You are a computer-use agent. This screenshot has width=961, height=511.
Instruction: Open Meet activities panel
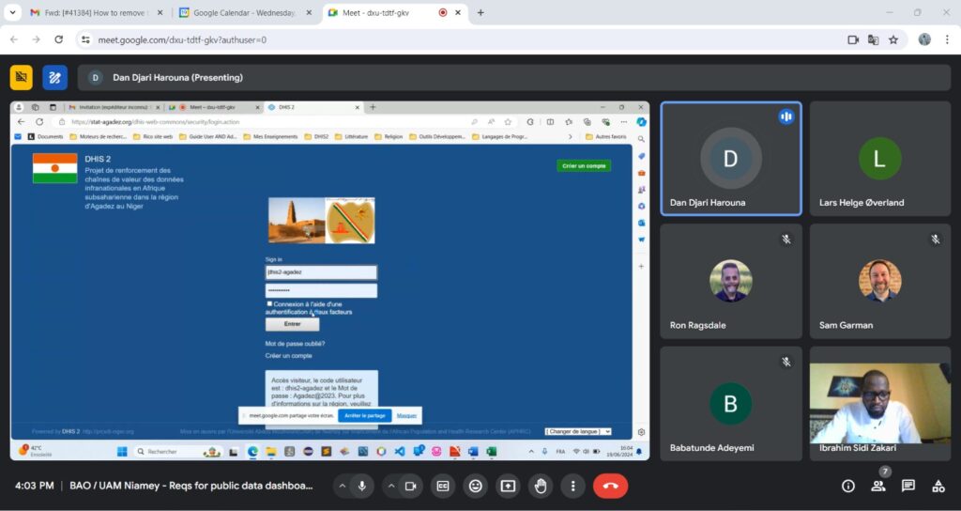(x=938, y=486)
